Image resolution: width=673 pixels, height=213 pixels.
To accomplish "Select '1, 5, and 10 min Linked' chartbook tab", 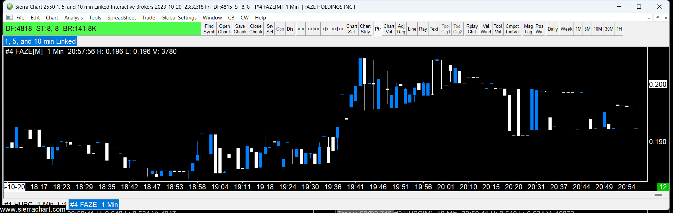I will tap(40, 41).
